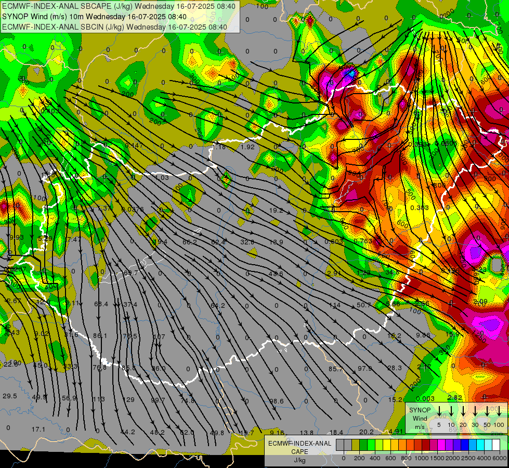Click the SBCIN value 64.2 on map

(x=218, y=306)
